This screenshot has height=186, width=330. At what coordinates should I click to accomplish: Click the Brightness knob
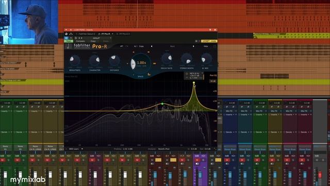pos(74,60)
